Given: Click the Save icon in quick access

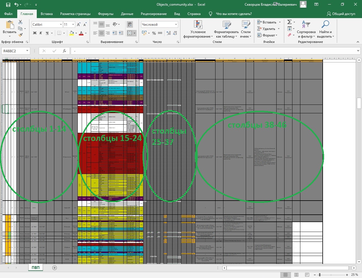Looking at the screenshot, I should point(8,5).
